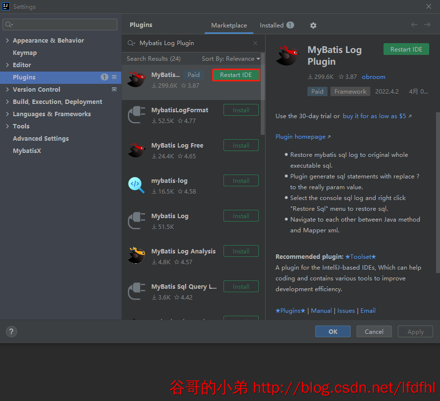
Task: Go back using the left arrow icon
Action: pos(414,25)
